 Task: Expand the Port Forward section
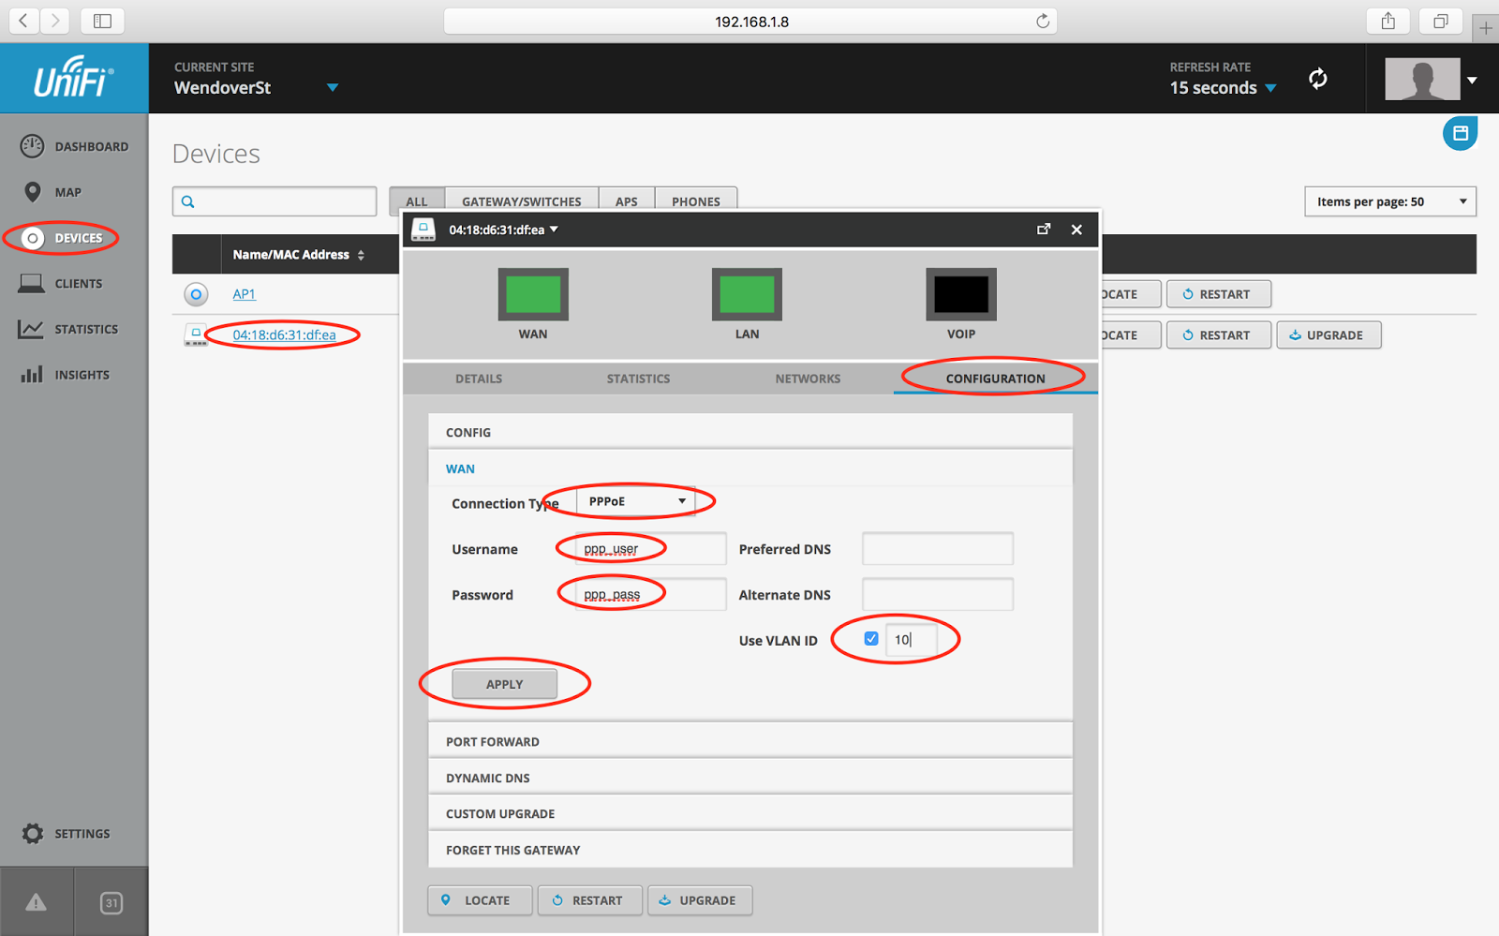tap(750, 741)
